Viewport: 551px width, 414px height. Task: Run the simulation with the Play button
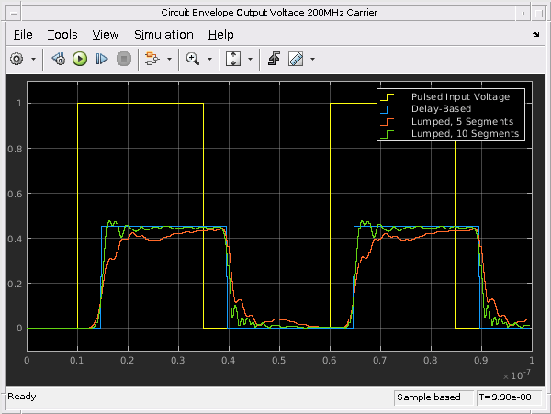[80, 59]
